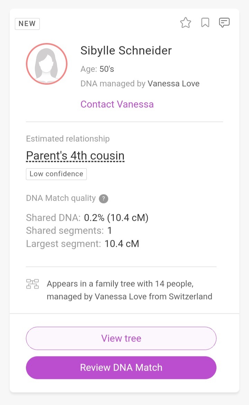Open the notes comment icon

(224, 23)
